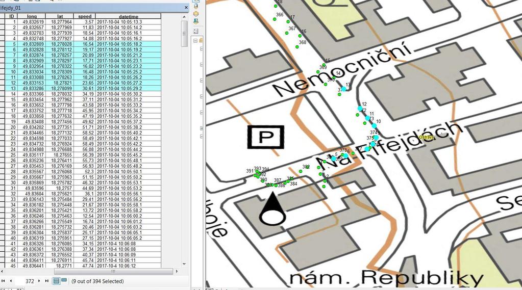Click the selected cyan point labeled 12

360,109
